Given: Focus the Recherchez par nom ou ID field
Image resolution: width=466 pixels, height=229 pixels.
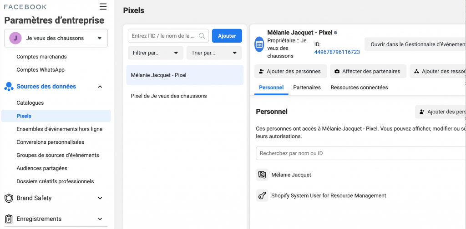Looking at the screenshot, I should (x=361, y=153).
